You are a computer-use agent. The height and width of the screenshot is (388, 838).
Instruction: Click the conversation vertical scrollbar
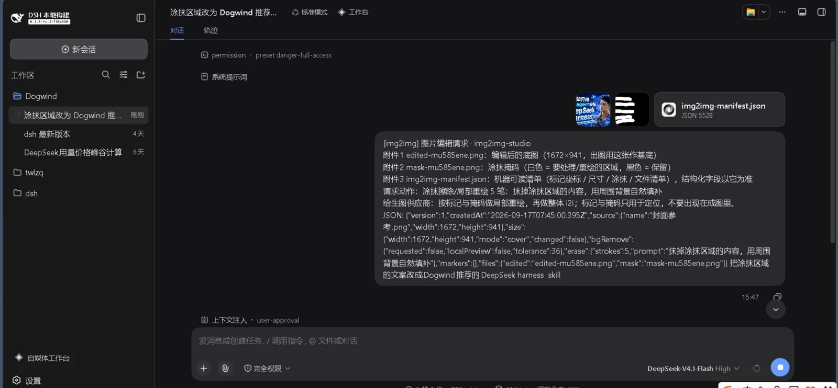click(833, 142)
